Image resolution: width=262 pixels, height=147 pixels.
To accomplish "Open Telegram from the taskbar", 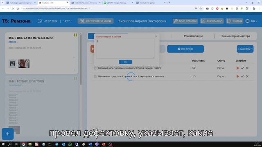I will [x=56, y=144].
